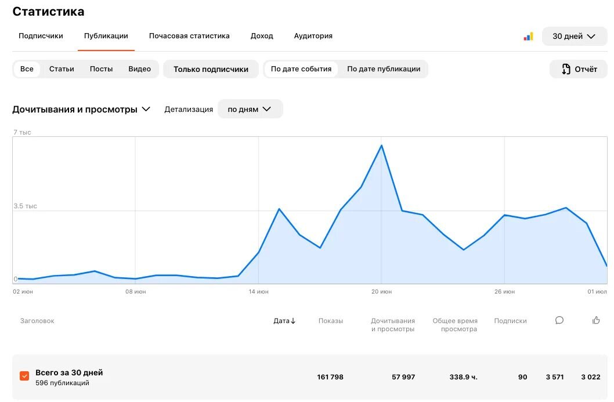
Task: Click the 596 публикаций text
Action: click(x=62, y=383)
